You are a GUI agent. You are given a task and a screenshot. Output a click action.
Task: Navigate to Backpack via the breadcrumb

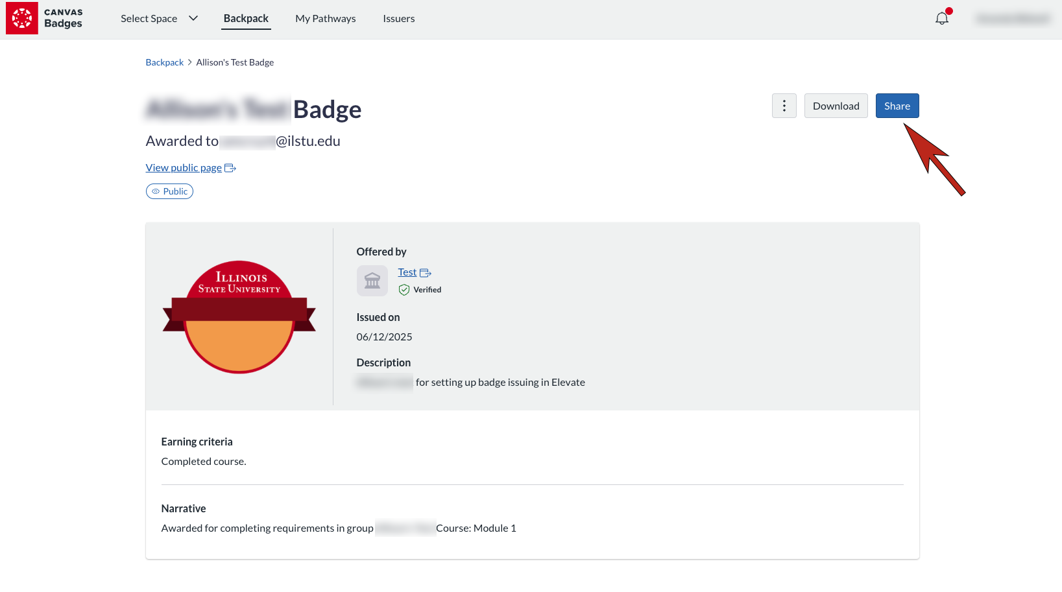click(165, 62)
